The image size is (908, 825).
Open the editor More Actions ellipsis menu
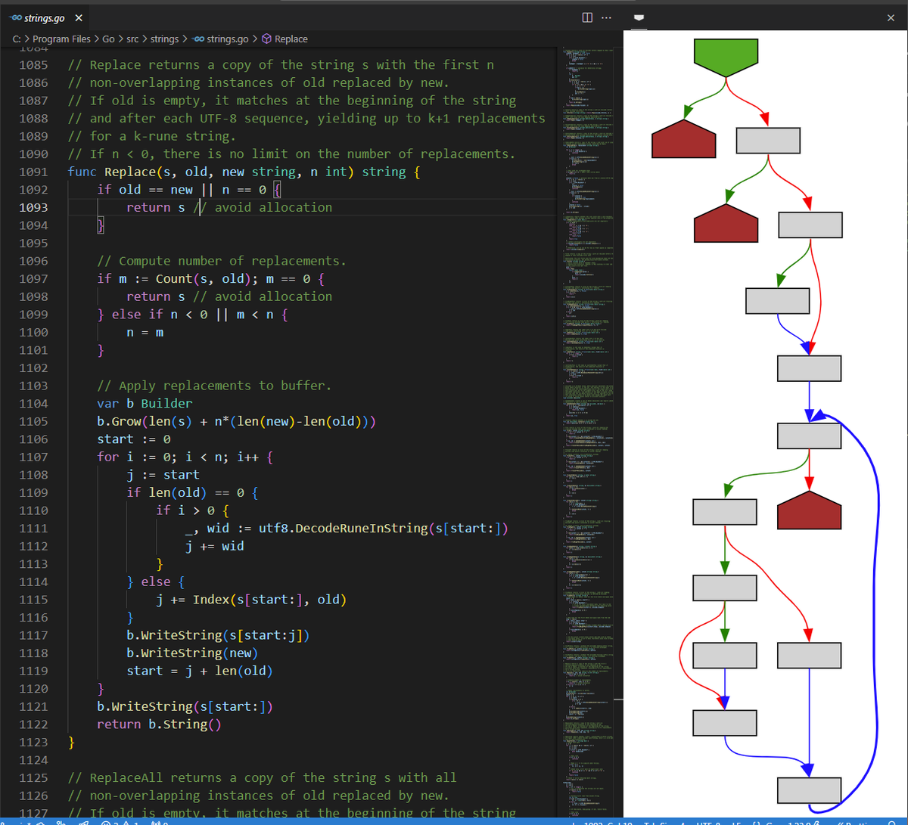click(605, 17)
